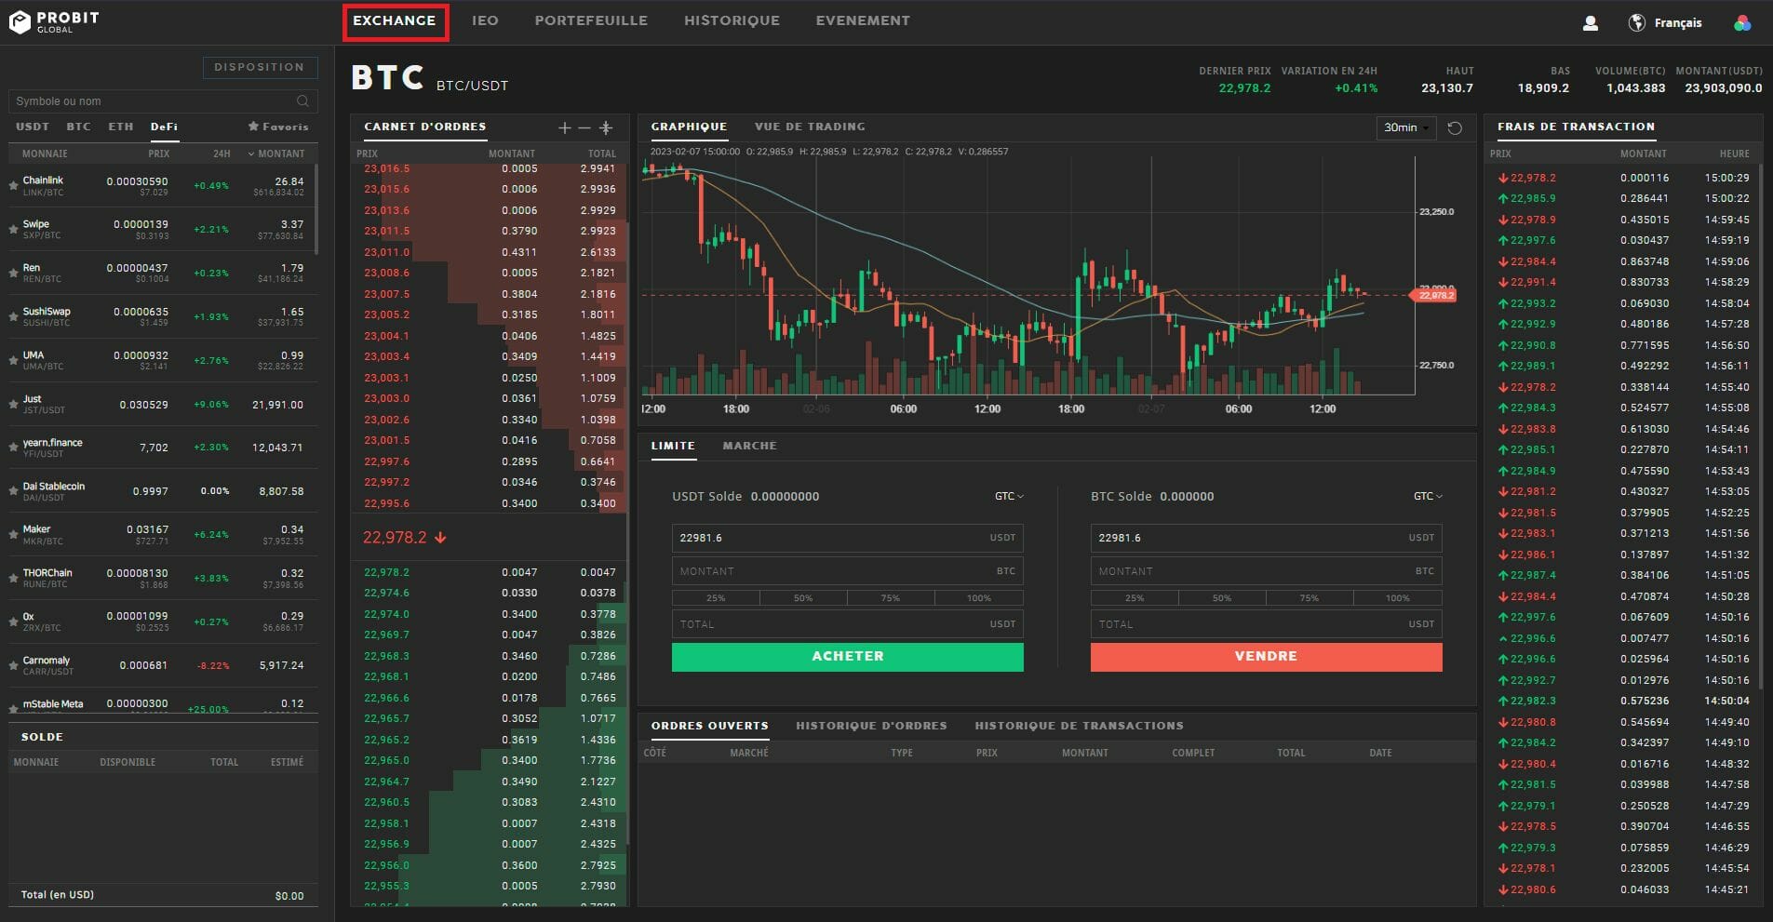Favorite Chainlink with its star
Image resolution: width=1773 pixels, height=922 pixels.
(14, 185)
